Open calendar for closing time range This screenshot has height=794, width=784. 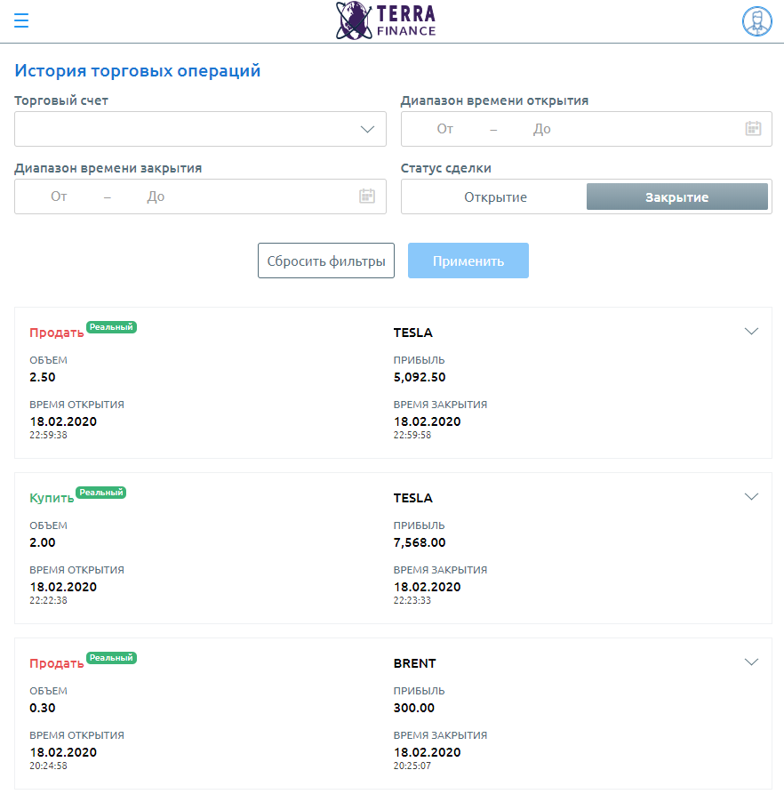point(367,196)
